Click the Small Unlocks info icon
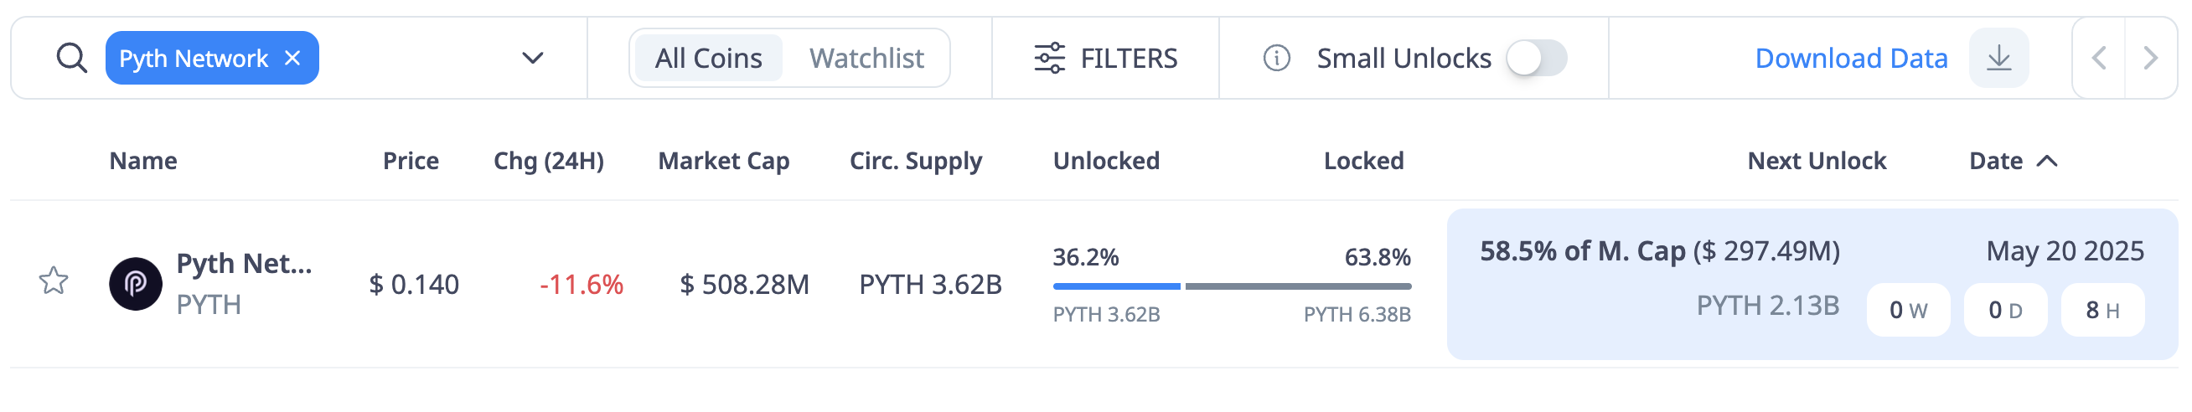This screenshot has width=2192, height=412. pos(1276,58)
